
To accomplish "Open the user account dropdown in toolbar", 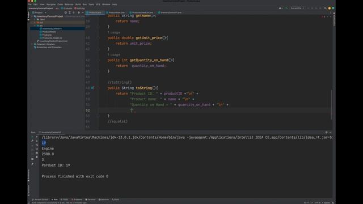I will (x=281, y=8).
